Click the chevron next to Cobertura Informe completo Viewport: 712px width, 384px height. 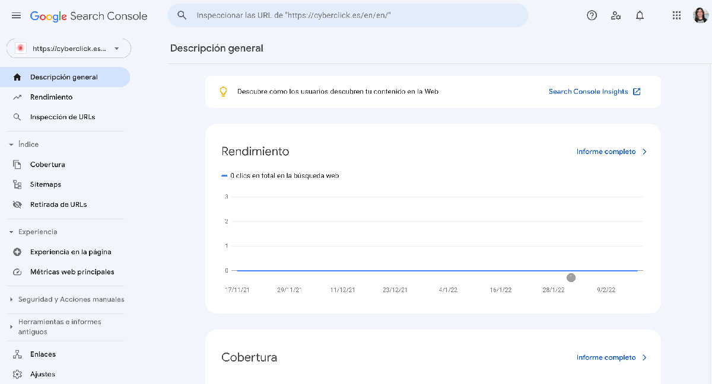[644, 357]
